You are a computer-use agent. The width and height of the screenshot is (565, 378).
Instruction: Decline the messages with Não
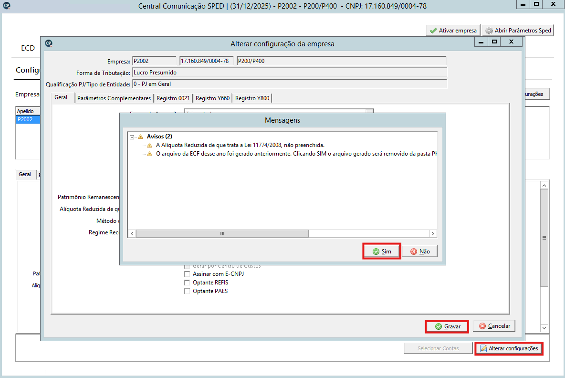420,251
